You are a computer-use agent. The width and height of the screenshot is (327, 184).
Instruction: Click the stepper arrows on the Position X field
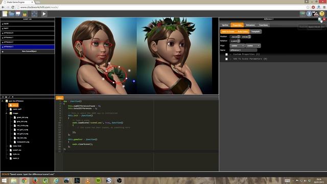(239, 37)
